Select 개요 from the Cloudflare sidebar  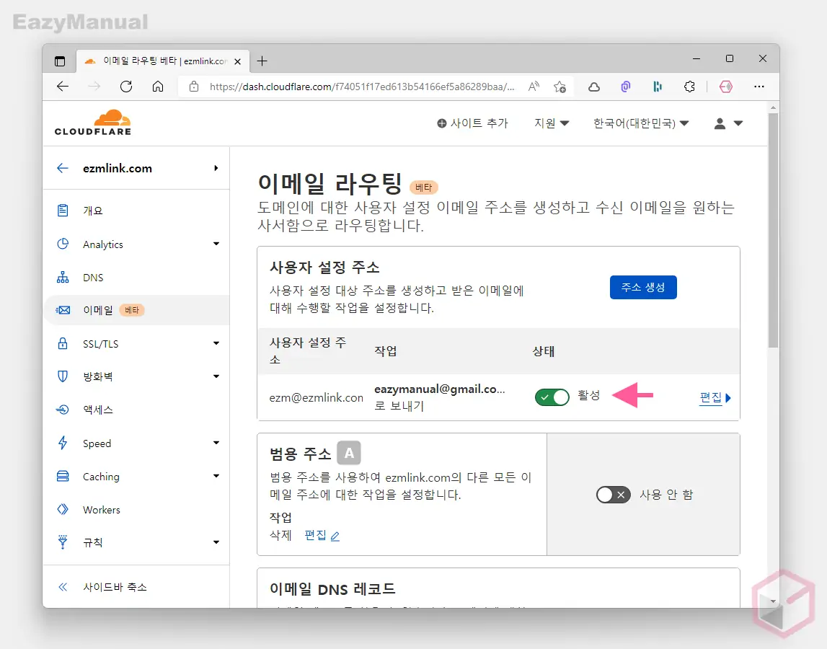pyautogui.click(x=94, y=210)
